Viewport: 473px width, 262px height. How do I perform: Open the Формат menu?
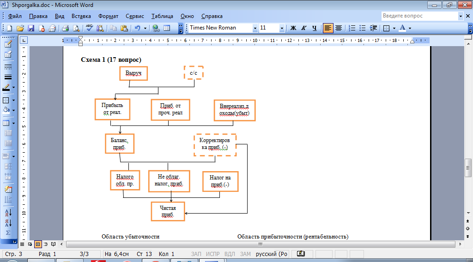coord(108,16)
